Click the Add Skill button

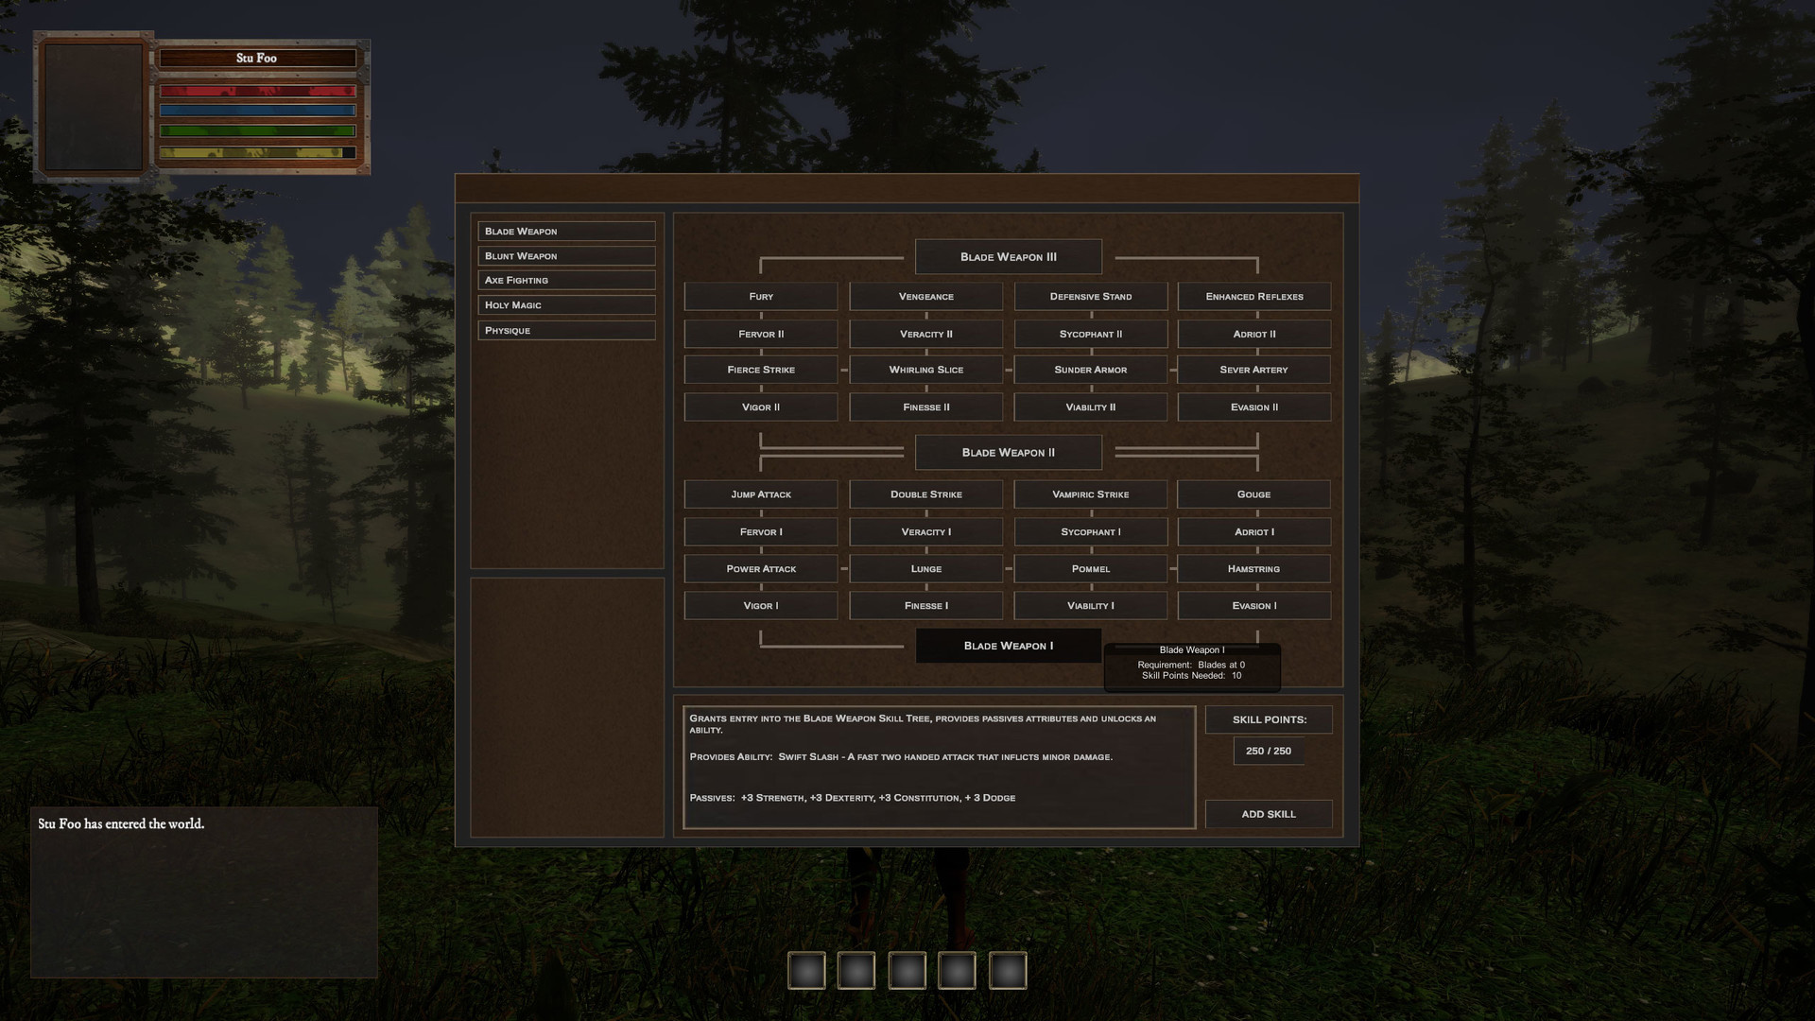coord(1268,814)
